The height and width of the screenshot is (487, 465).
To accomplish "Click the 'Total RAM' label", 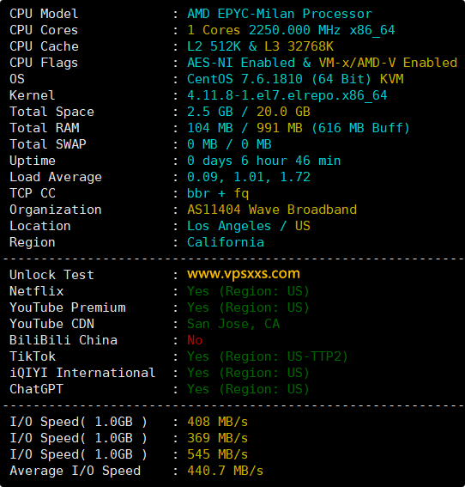I will click(45, 128).
